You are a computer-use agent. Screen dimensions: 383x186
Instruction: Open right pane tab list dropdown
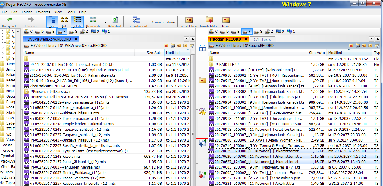(x=372, y=39)
